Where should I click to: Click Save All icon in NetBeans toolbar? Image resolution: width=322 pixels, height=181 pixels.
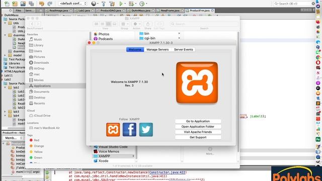coord(31,4)
